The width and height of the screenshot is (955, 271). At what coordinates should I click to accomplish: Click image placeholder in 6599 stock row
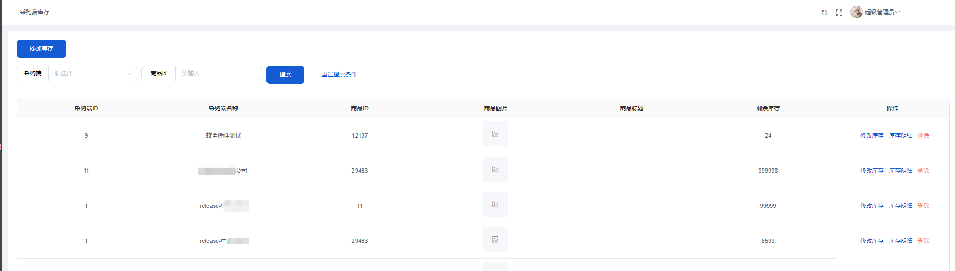pos(495,240)
